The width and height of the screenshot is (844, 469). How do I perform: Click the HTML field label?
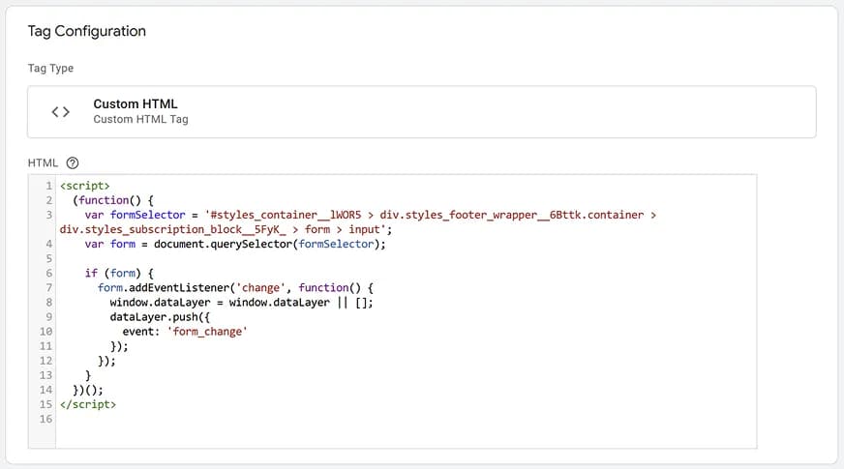tap(44, 163)
